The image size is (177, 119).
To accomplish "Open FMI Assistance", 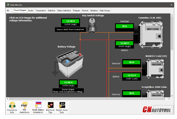I will click(x=24, y=108).
